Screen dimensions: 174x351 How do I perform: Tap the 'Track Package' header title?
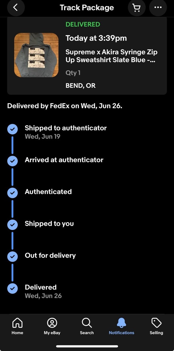click(x=87, y=8)
